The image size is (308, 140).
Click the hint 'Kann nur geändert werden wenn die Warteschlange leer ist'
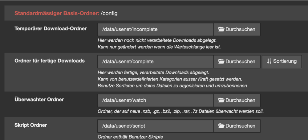pos(159,47)
